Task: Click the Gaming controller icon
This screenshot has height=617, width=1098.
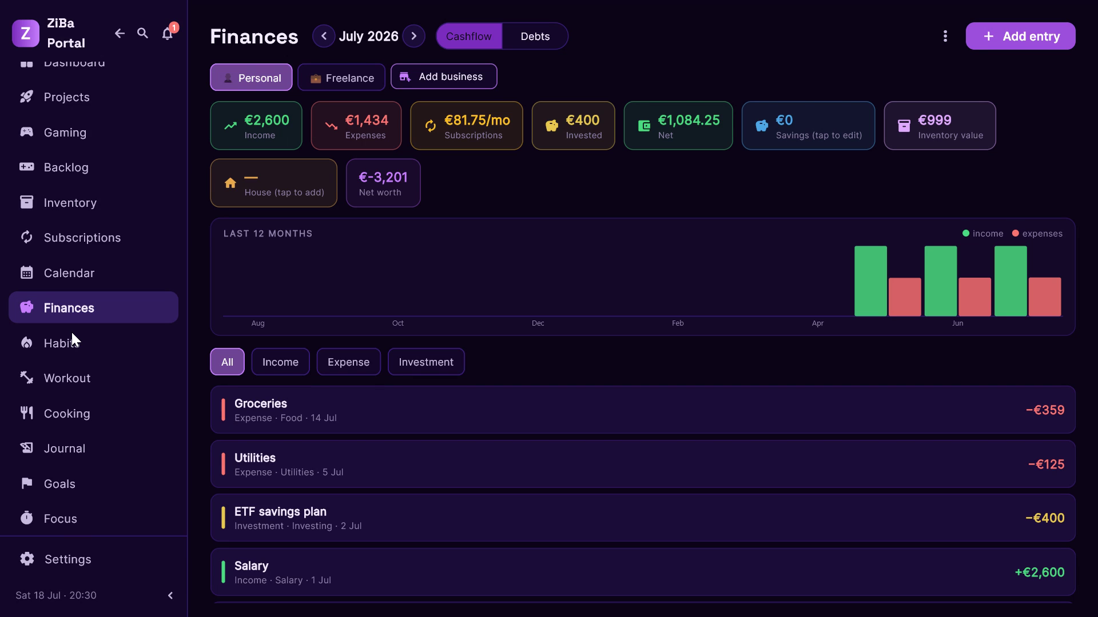Action: pyautogui.click(x=27, y=132)
